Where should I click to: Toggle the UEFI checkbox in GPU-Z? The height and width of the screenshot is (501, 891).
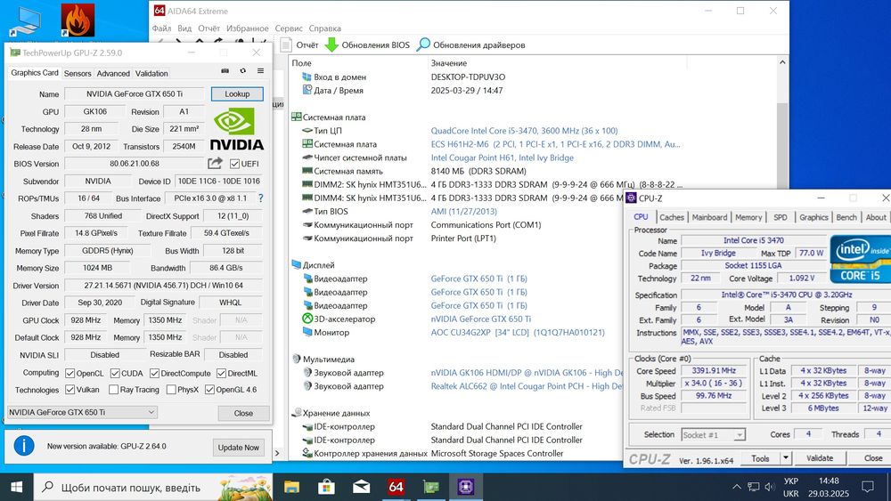pyautogui.click(x=234, y=164)
